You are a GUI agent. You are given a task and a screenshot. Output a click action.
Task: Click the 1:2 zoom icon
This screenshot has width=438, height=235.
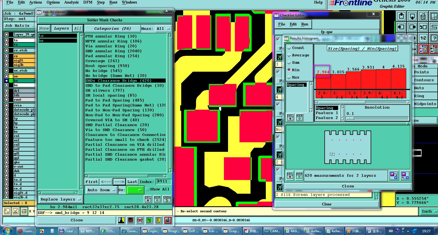pyautogui.click(x=423, y=38)
